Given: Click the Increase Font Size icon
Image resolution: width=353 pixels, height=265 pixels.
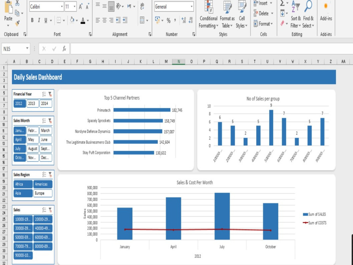Looking at the screenshot, I should point(81,6).
